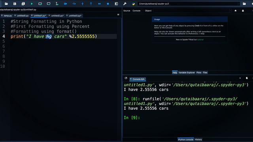Viewport: 253px width, 142px height.
Task: Switch to the untitled0.py tab
Action: click(x=23, y=16)
